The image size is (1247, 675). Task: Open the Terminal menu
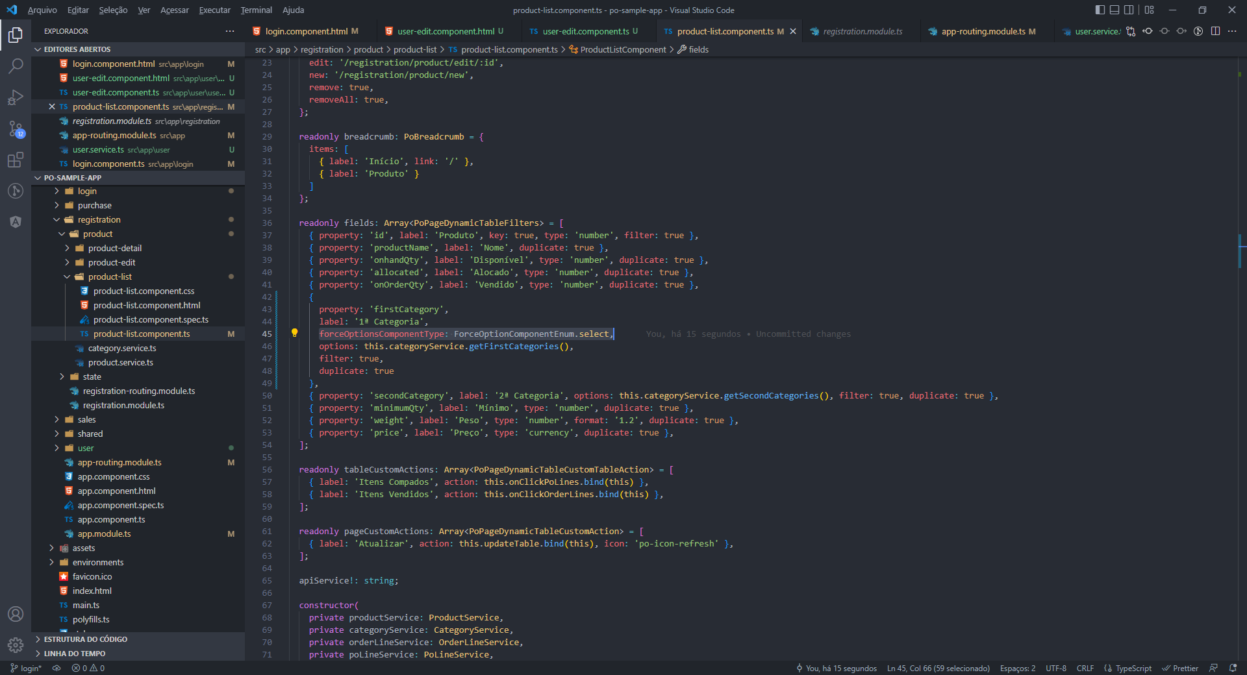coord(255,10)
